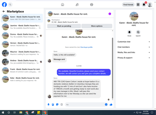The height and width of the screenshot is (115, 156).
Task: Open the Marketplace listing $1,100 header
Action: (80, 21)
